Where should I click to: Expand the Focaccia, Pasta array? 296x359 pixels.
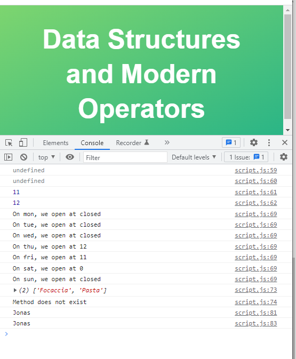[15, 290]
